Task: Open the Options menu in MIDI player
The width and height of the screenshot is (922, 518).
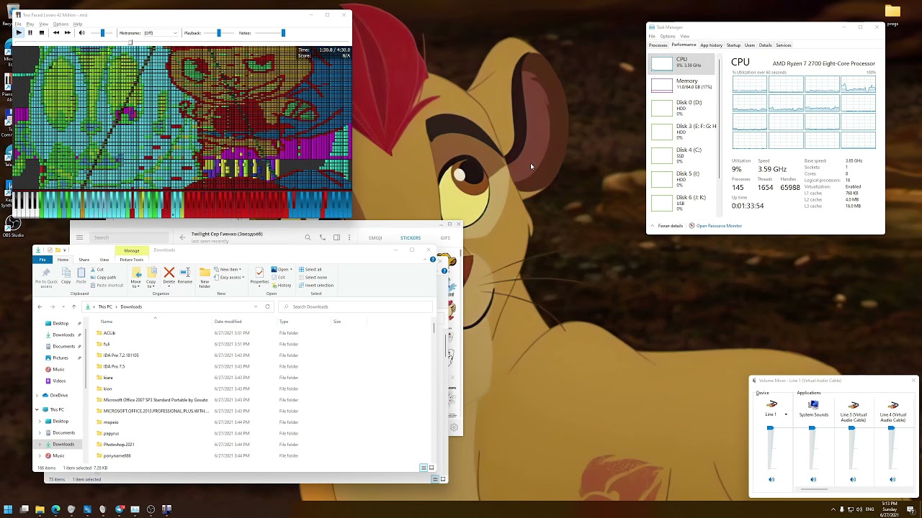Action: point(61,24)
